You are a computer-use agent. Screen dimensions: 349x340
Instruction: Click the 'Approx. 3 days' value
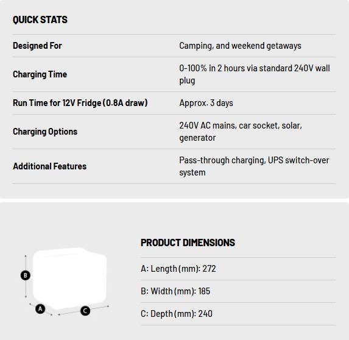click(206, 103)
